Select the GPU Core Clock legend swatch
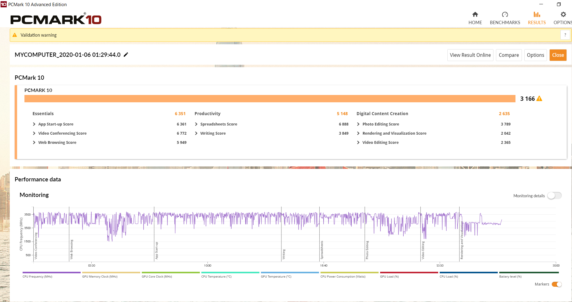 [x=171, y=272]
